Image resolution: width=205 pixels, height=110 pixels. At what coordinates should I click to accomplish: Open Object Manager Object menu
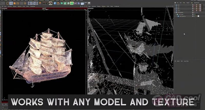188,3
